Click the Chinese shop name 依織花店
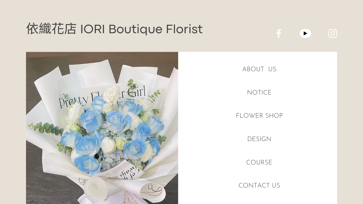 coord(51,29)
